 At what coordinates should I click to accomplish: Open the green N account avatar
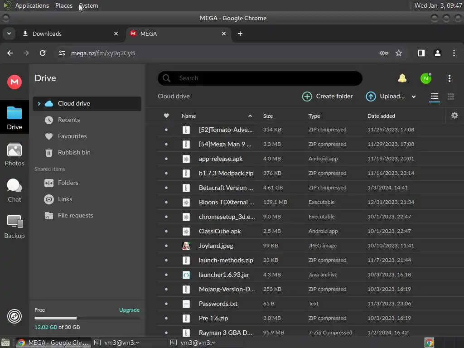pos(426,78)
